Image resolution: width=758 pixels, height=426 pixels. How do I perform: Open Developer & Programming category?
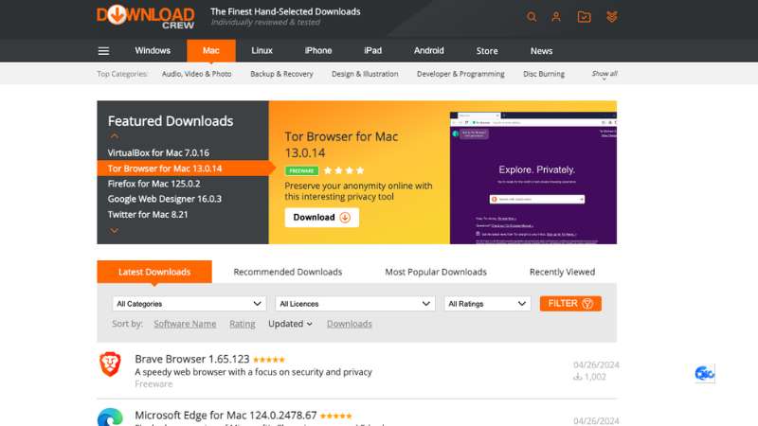[460, 74]
